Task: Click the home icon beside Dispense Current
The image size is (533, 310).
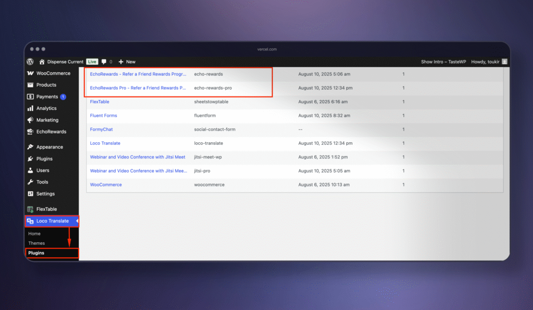Action: tap(42, 61)
